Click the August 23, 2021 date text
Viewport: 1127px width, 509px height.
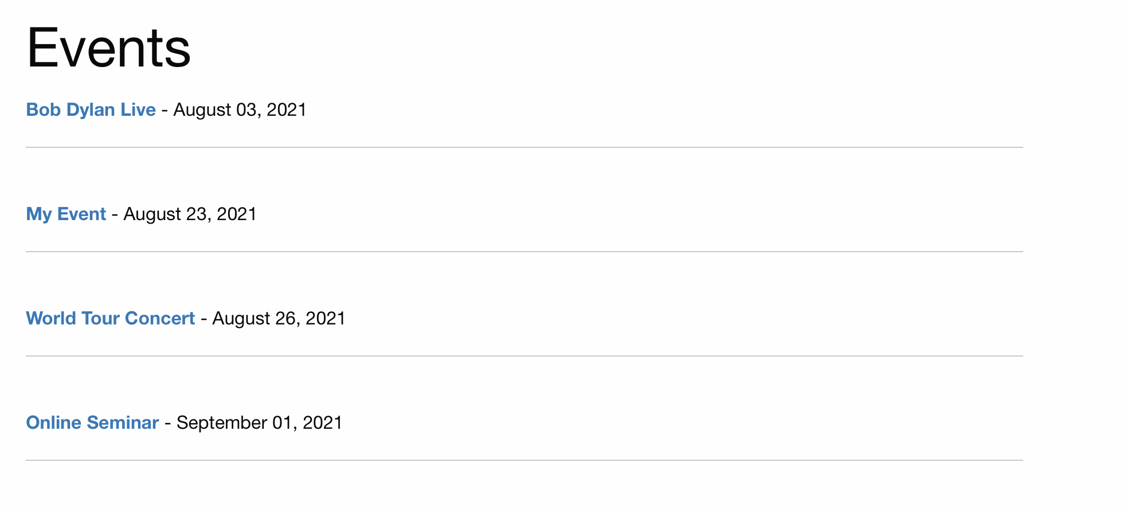[x=190, y=214]
